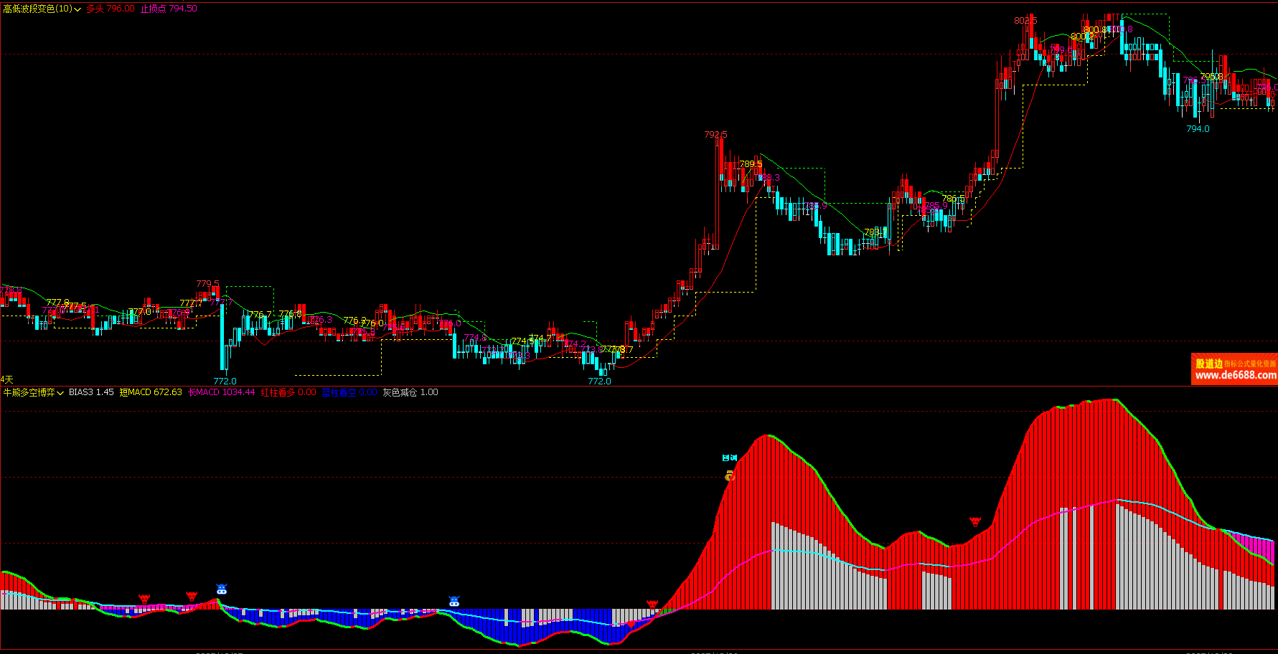Image resolution: width=1278 pixels, height=654 pixels.
Task: Click the first red bull head icon
Action: click(x=144, y=599)
